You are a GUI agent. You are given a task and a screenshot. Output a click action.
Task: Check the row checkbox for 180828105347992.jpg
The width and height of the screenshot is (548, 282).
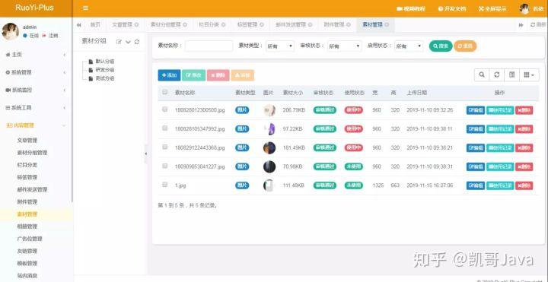[165, 128]
